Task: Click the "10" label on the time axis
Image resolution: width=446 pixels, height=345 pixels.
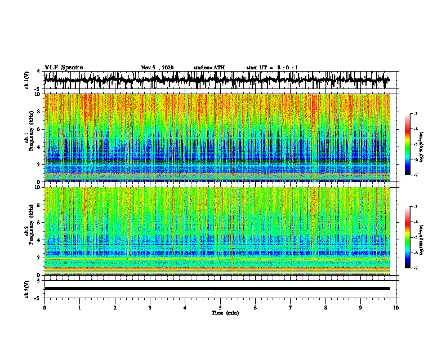Action: [396, 307]
